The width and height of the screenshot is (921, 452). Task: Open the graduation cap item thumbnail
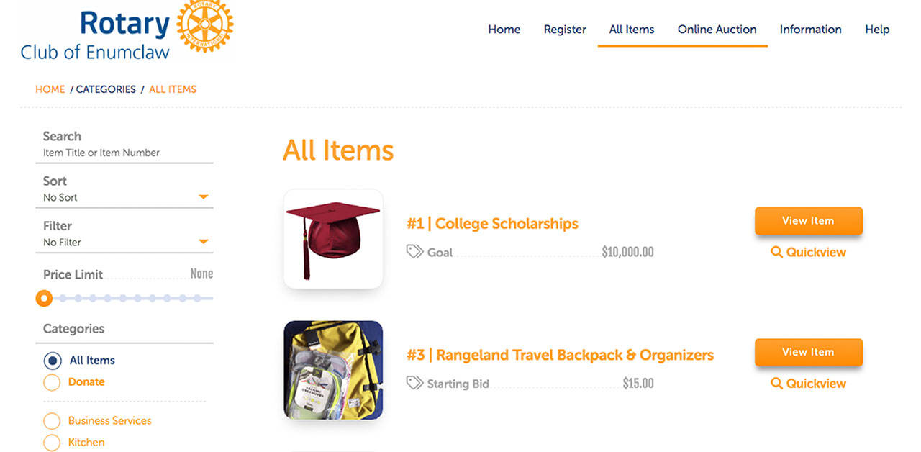333,239
